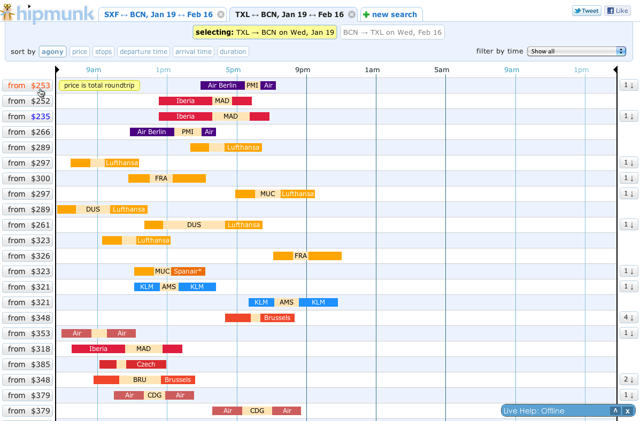Sort results by agony
This screenshot has width=640, height=421.
click(x=52, y=52)
